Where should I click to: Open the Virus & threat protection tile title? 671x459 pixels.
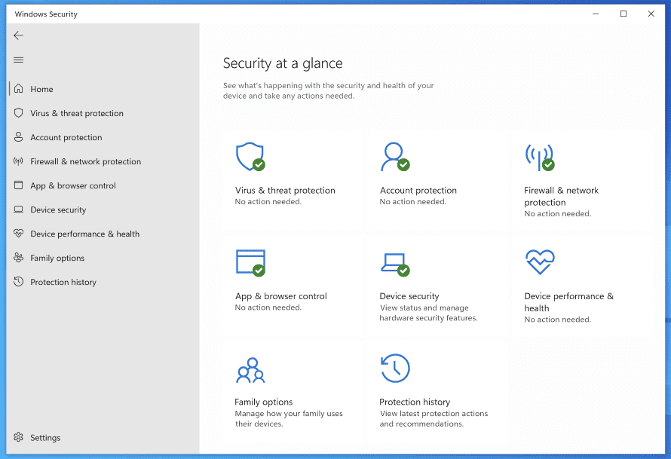(x=285, y=191)
